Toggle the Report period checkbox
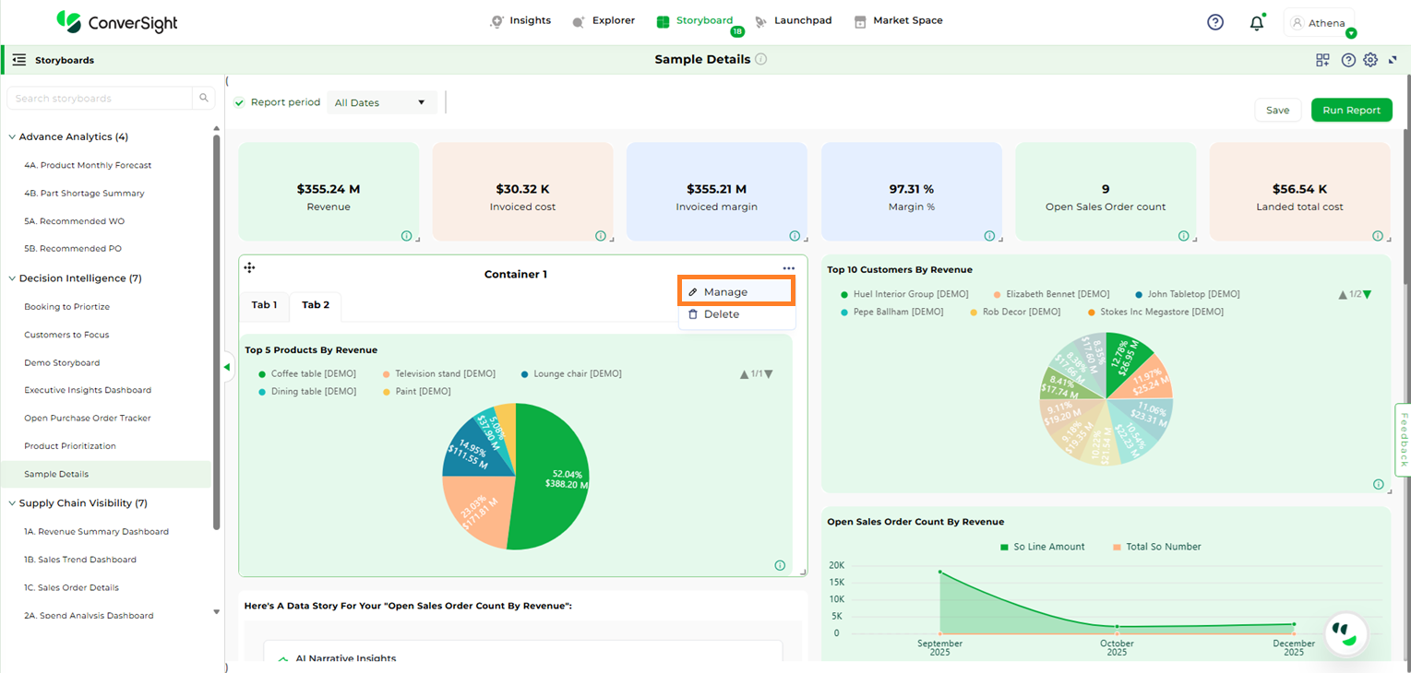 (240, 102)
